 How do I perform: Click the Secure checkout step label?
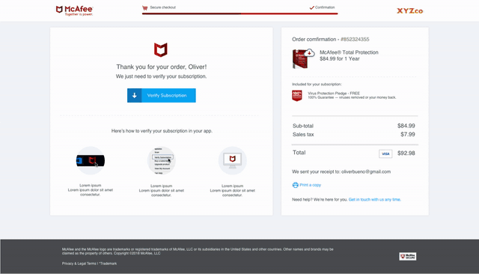pos(163,7)
